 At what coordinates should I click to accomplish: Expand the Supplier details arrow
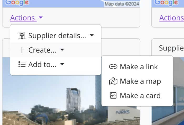pos(92,35)
